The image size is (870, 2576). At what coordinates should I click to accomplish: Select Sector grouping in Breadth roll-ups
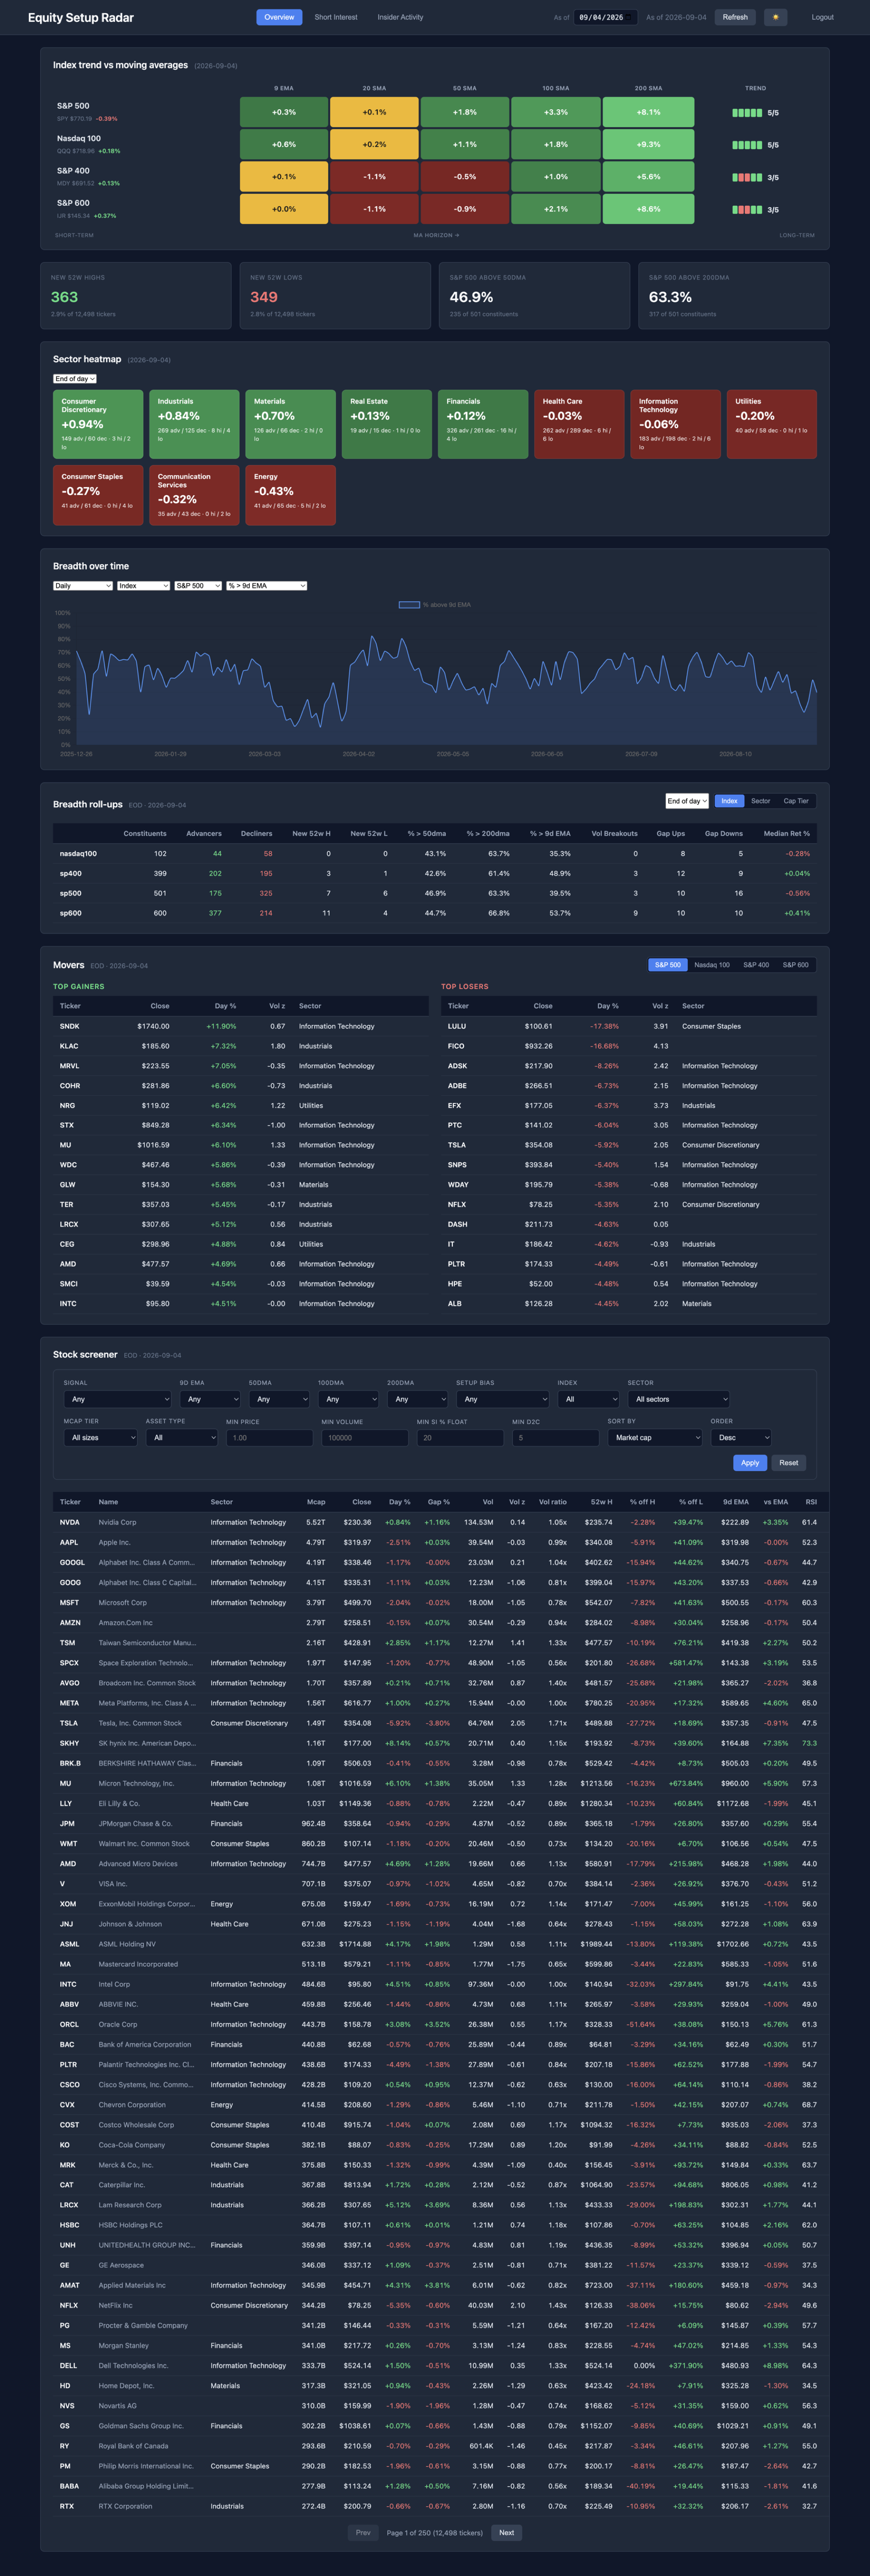click(x=761, y=801)
